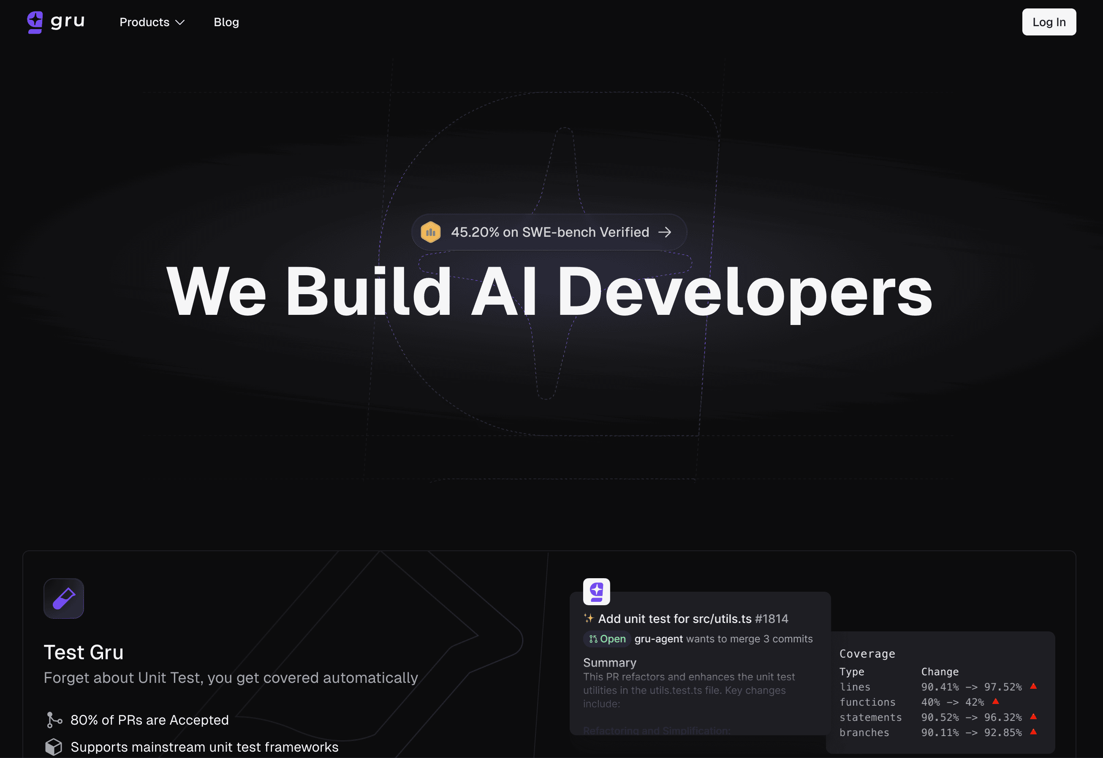Screen dimensions: 1103x758
Task: Click the green Open status badge
Action: tap(607, 639)
